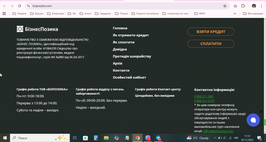Open Copilot app on taskbar
Screen dimensions: 266x142
point(116,138)
